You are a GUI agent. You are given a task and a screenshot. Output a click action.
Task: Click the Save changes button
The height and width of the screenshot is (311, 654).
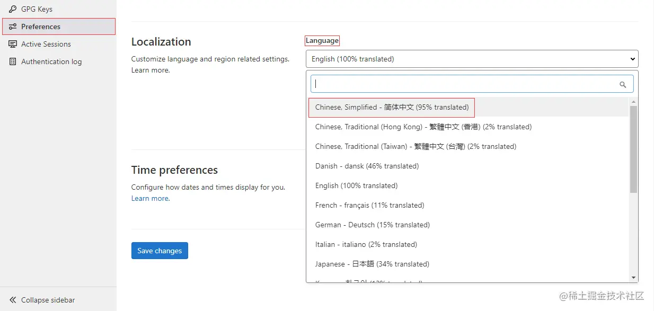click(160, 251)
